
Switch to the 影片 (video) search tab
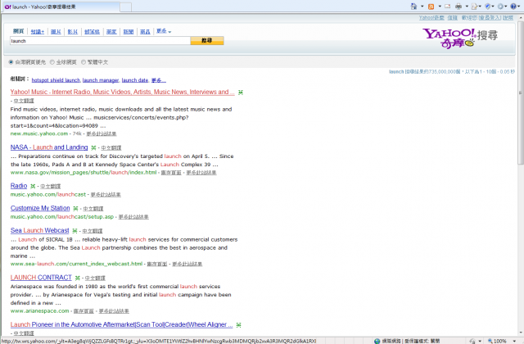coord(73,32)
